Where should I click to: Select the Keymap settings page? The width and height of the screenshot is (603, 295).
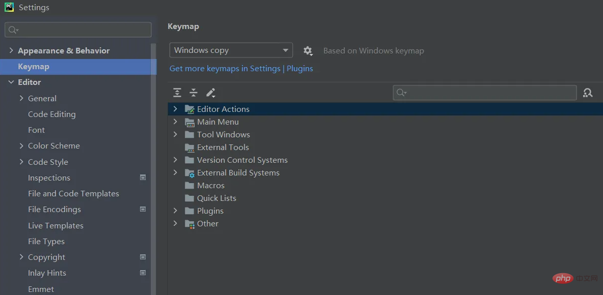(34, 67)
